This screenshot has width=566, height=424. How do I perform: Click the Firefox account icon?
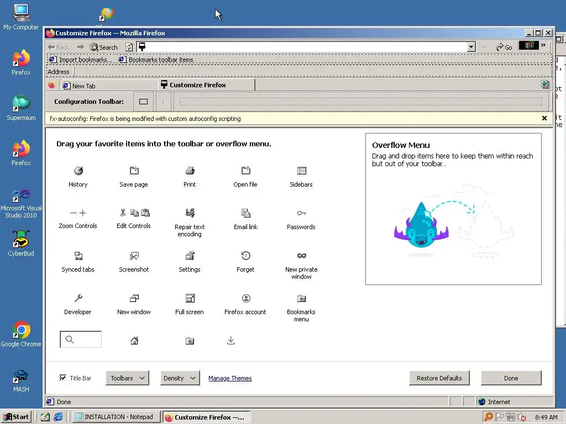click(246, 298)
